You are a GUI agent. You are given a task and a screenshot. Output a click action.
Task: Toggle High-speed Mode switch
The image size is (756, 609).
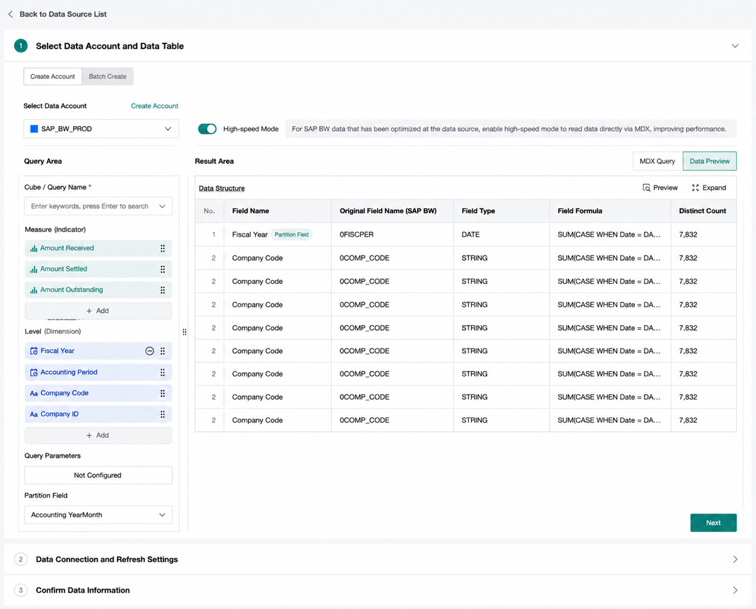click(207, 129)
